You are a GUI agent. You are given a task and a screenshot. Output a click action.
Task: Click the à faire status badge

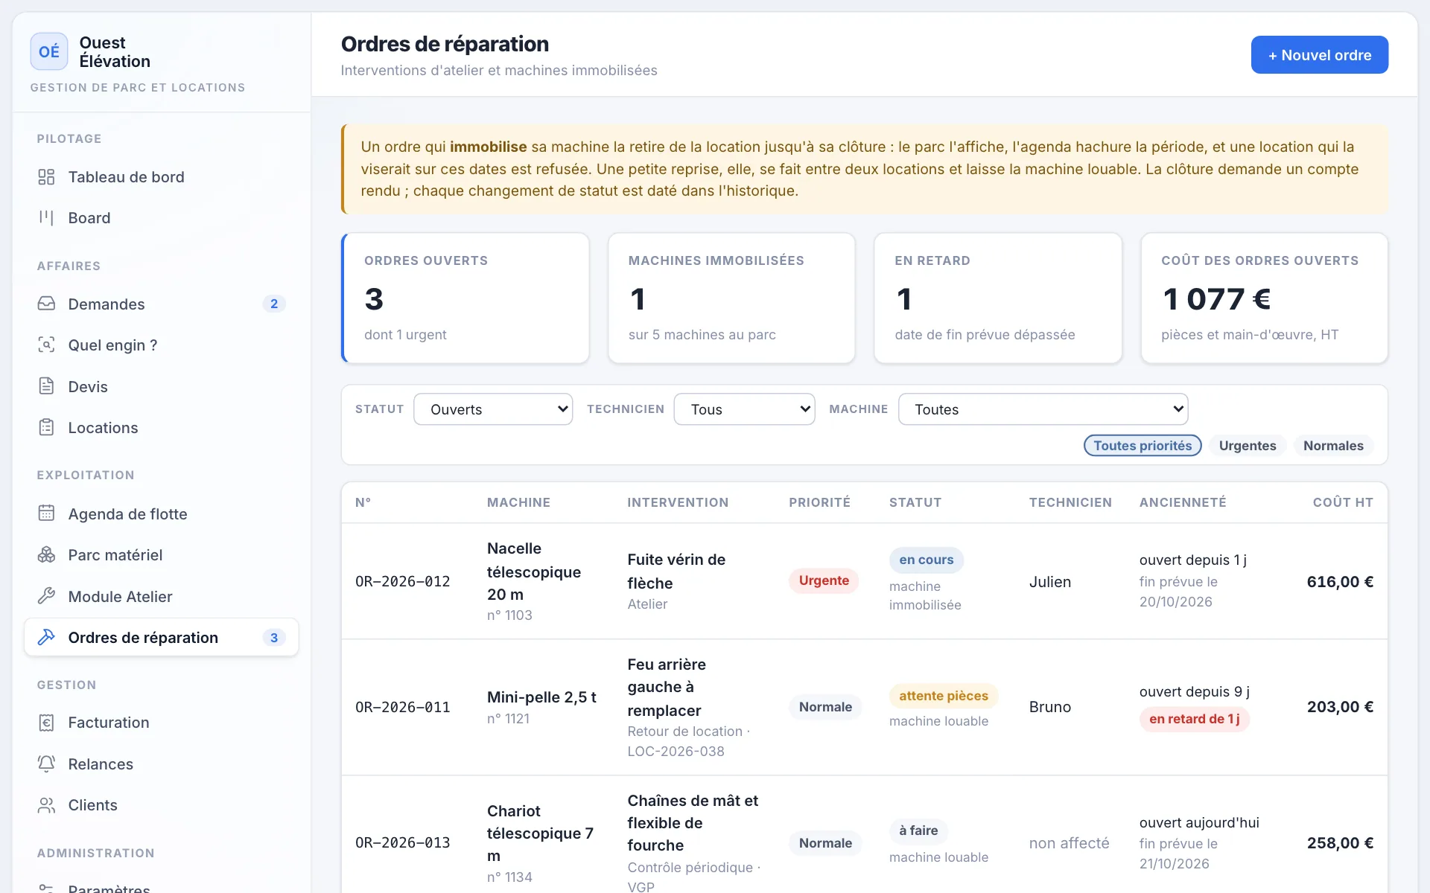point(918,830)
